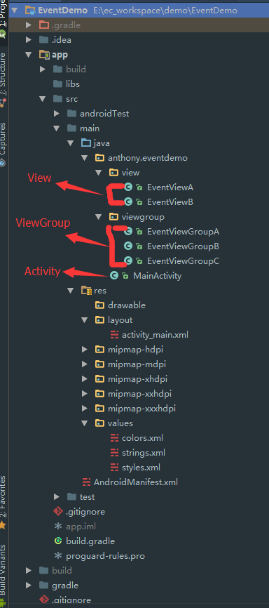Select the viewgroup package name
269x608 pixels.
tap(143, 217)
